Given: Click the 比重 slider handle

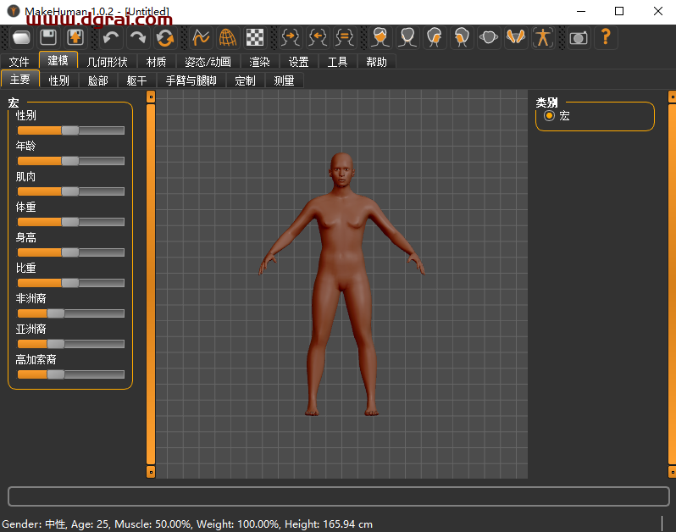Looking at the screenshot, I should point(70,283).
